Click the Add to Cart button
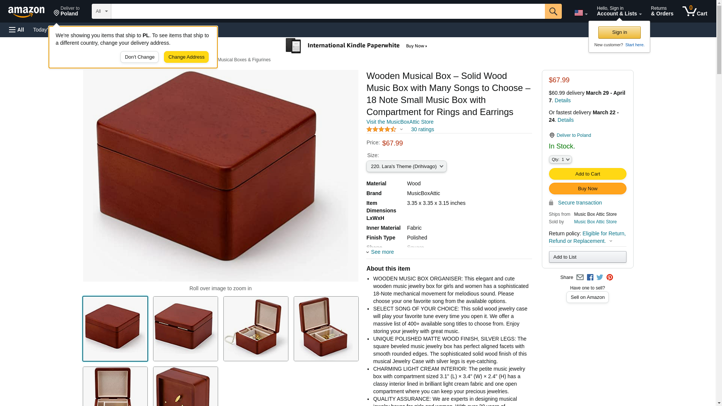This screenshot has height=406, width=722. (587, 174)
